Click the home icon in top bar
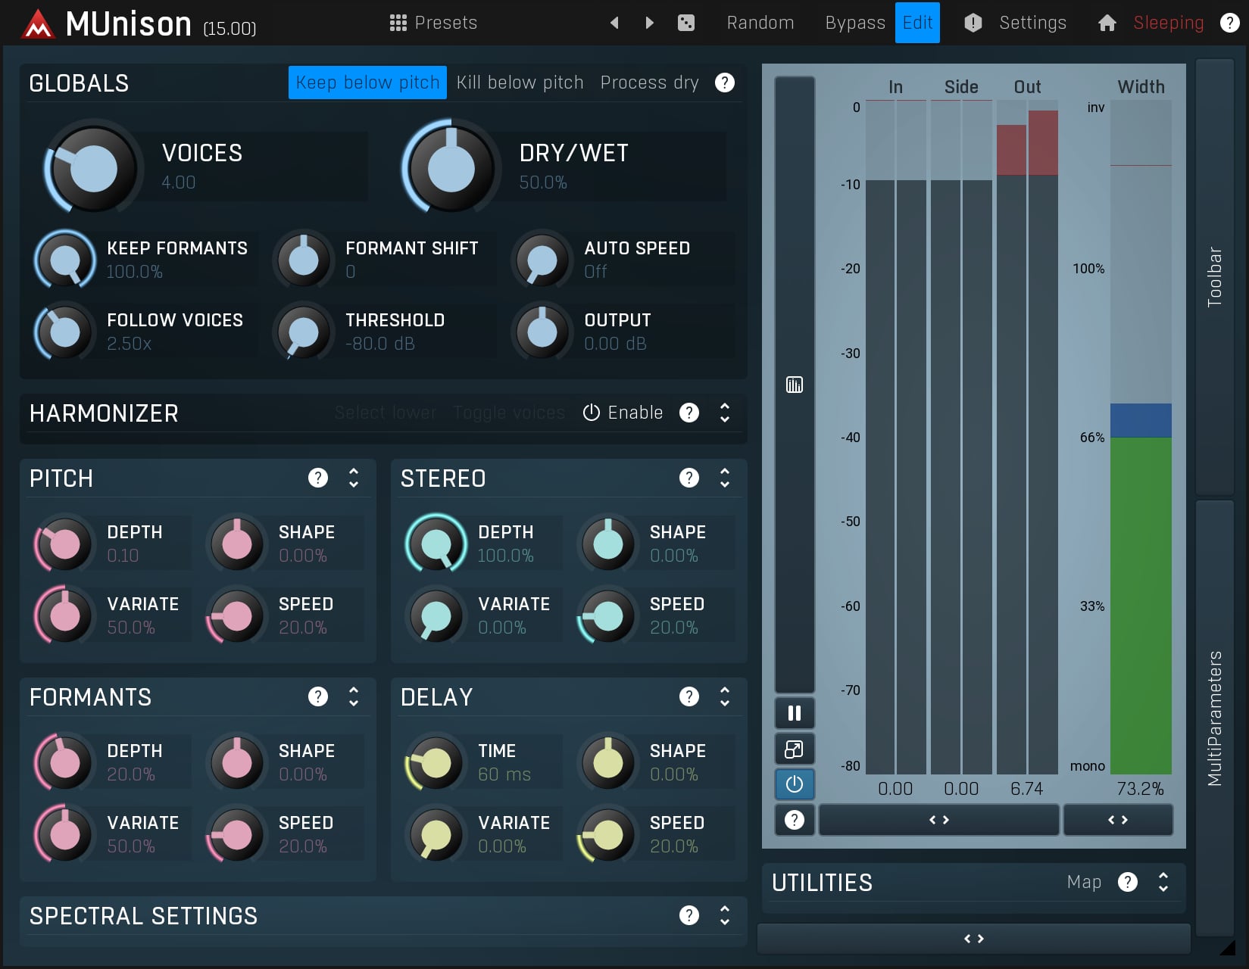1249x969 pixels. (1107, 23)
